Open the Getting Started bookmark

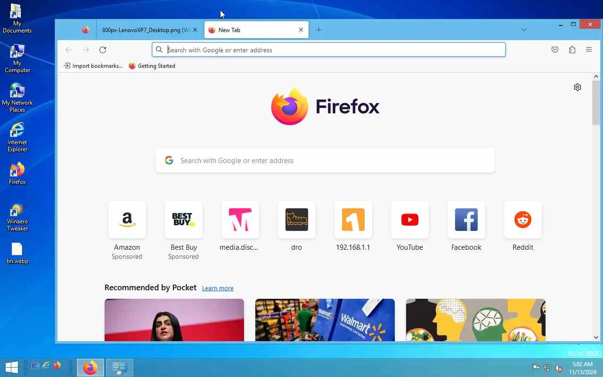pos(152,66)
